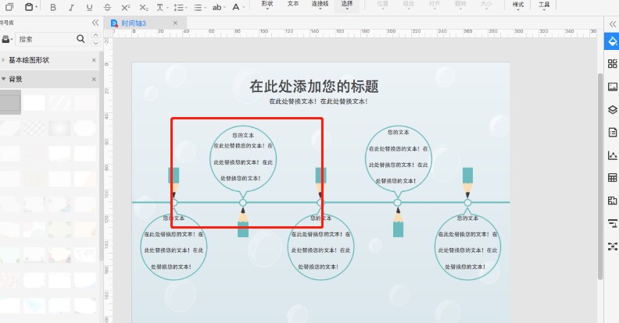Click the copy icon in the toolbar

pyautogui.click(x=9, y=7)
